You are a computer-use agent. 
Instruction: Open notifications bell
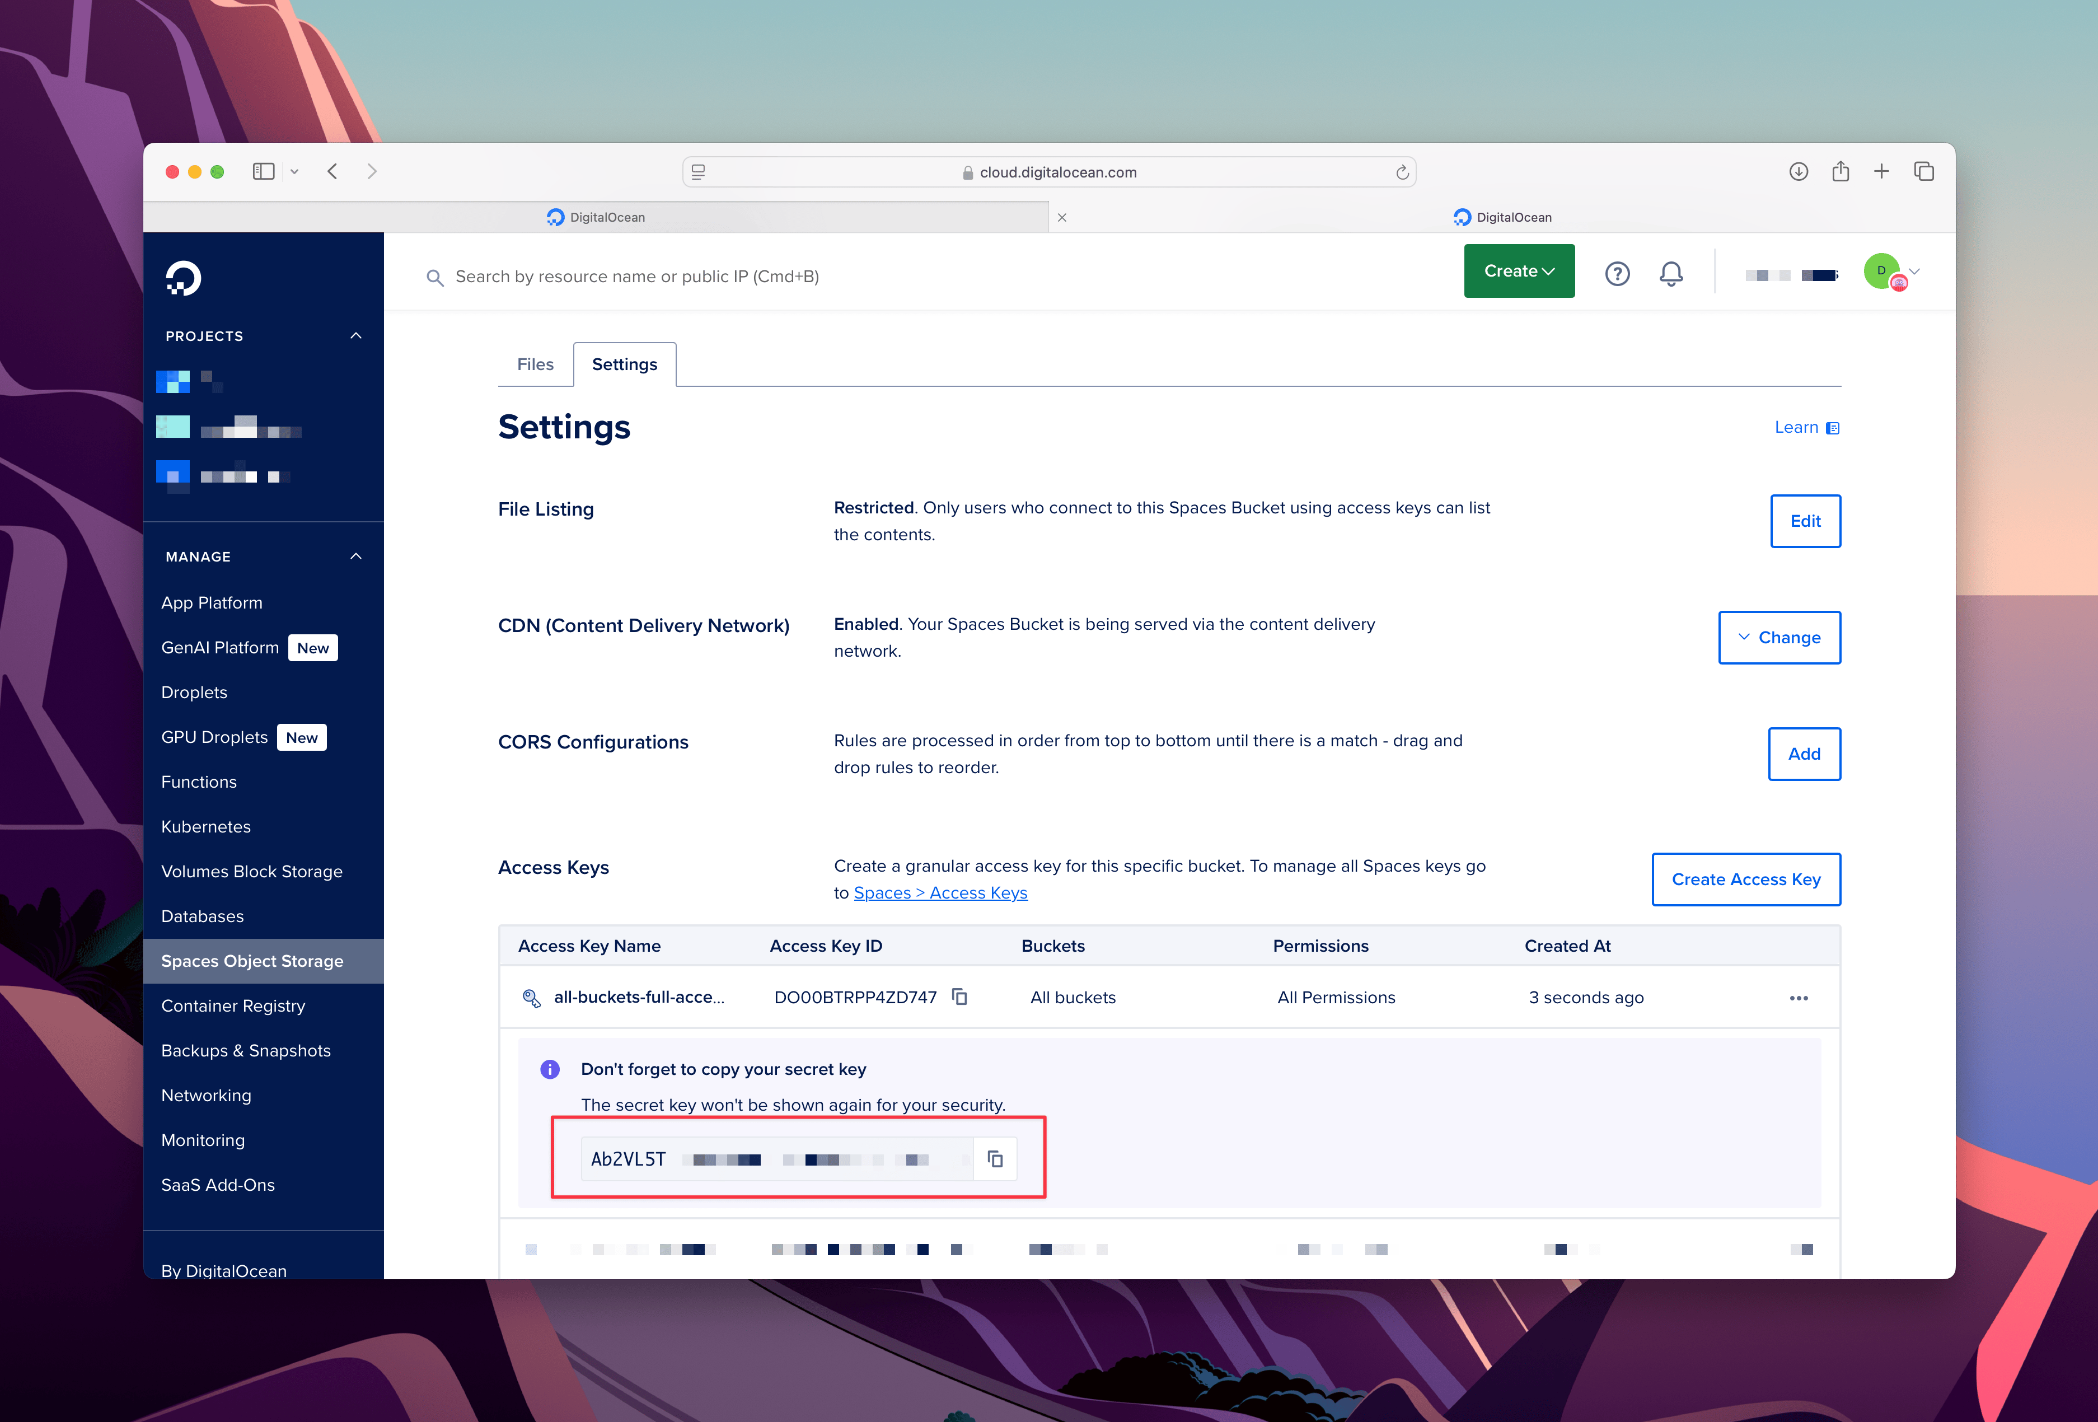click(1671, 274)
